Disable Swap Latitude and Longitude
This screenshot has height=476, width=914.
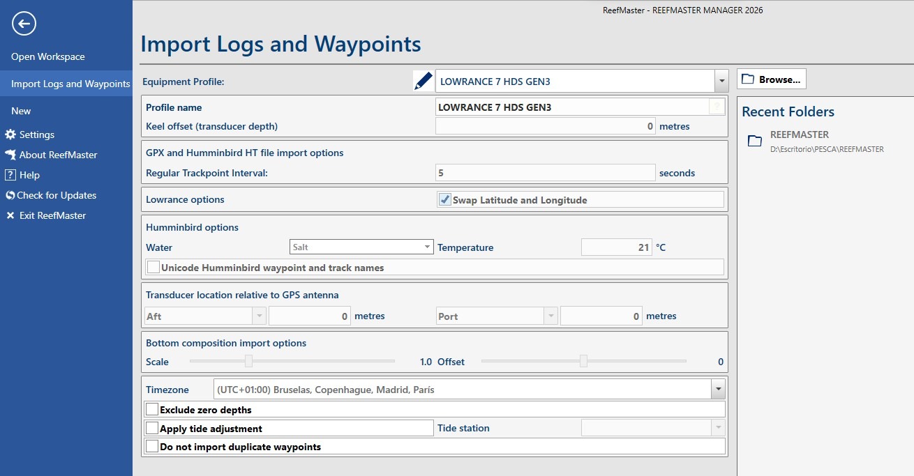click(x=444, y=199)
